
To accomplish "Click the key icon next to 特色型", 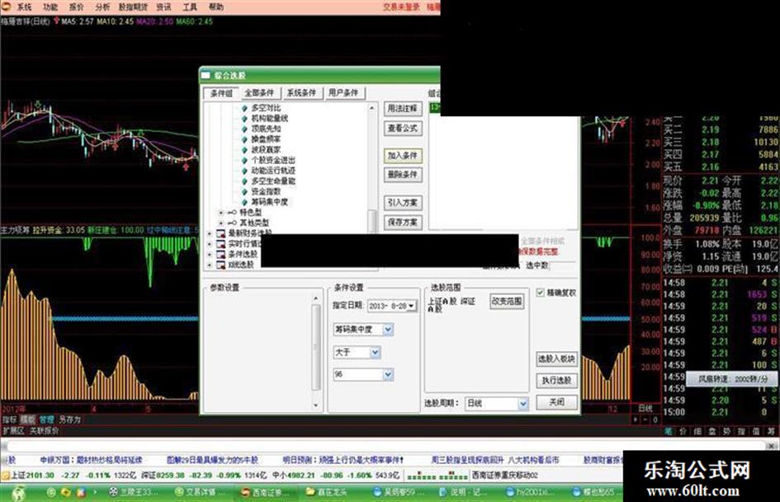I will pyautogui.click(x=232, y=212).
